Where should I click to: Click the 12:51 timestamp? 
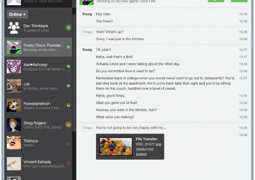(243, 78)
